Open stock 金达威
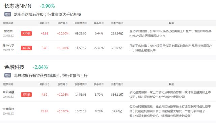The height and width of the screenshot is (123, 216). point(8,31)
